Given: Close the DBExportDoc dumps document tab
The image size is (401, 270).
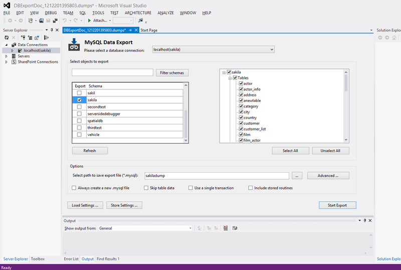Looking at the screenshot, I should click(136, 30).
